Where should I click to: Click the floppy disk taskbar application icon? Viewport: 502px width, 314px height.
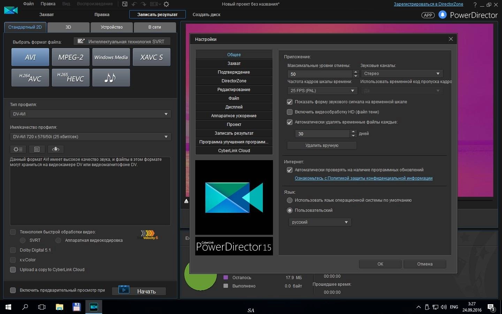(77, 307)
